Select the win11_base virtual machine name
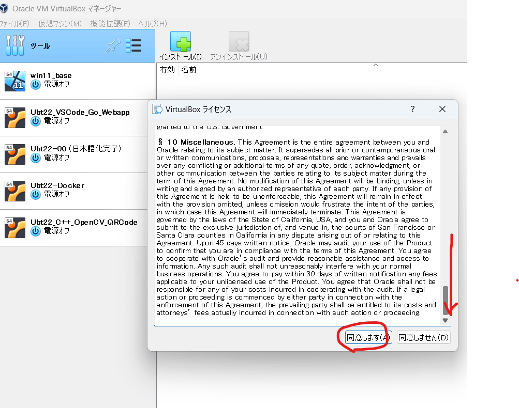 (51, 75)
